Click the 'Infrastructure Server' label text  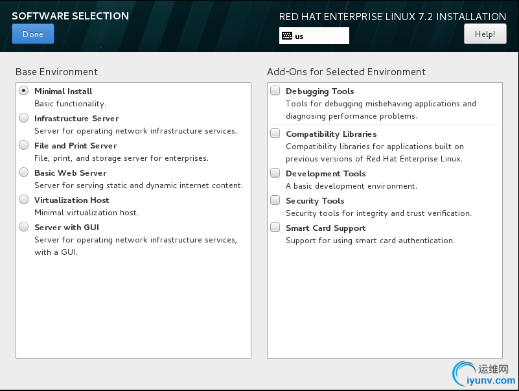point(76,118)
